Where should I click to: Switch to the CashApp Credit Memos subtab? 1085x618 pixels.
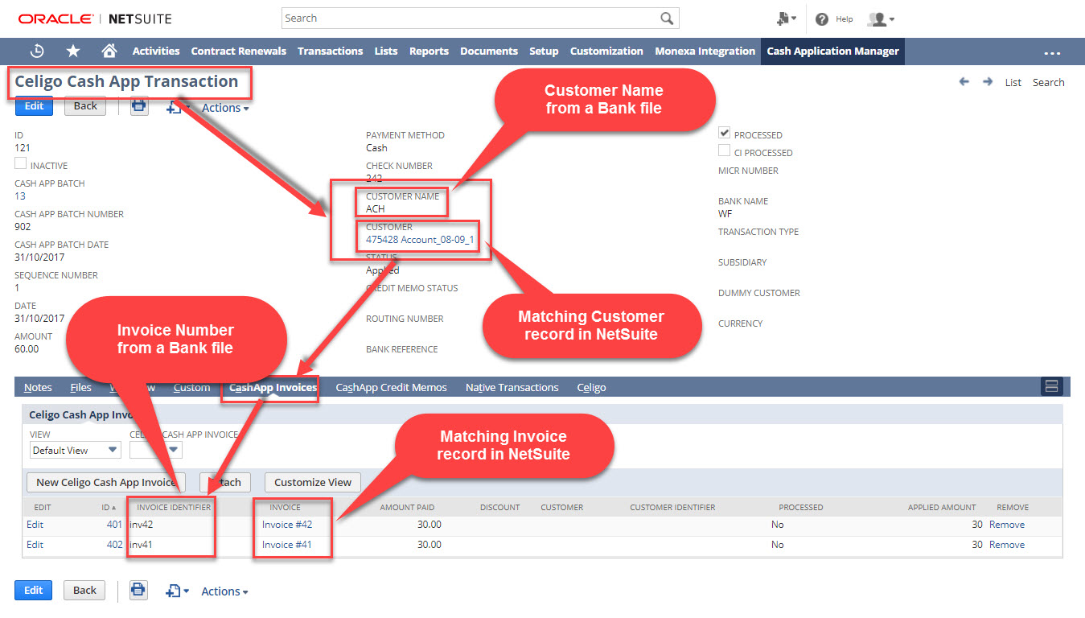point(391,387)
